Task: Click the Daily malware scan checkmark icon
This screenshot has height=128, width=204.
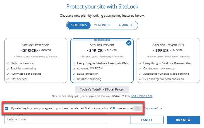Action: (7, 63)
